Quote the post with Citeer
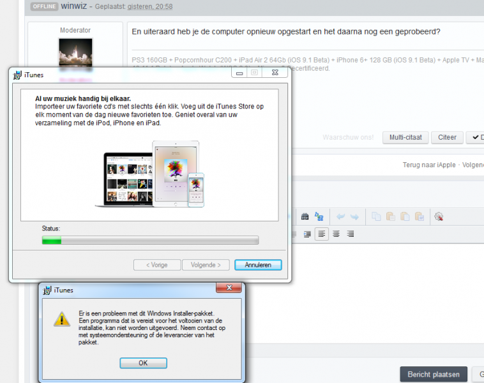This screenshot has width=484, height=383. 447,137
